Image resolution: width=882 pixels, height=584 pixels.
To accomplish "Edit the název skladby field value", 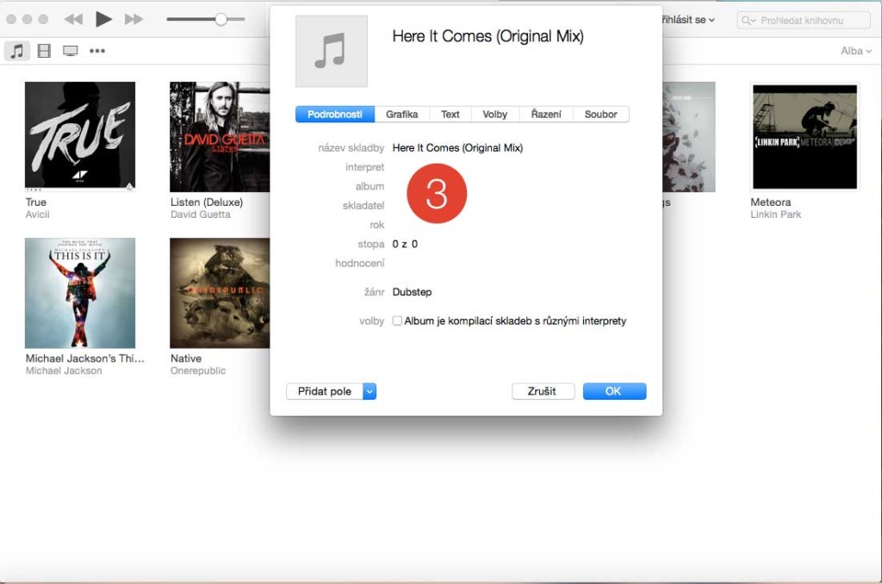I will click(457, 148).
